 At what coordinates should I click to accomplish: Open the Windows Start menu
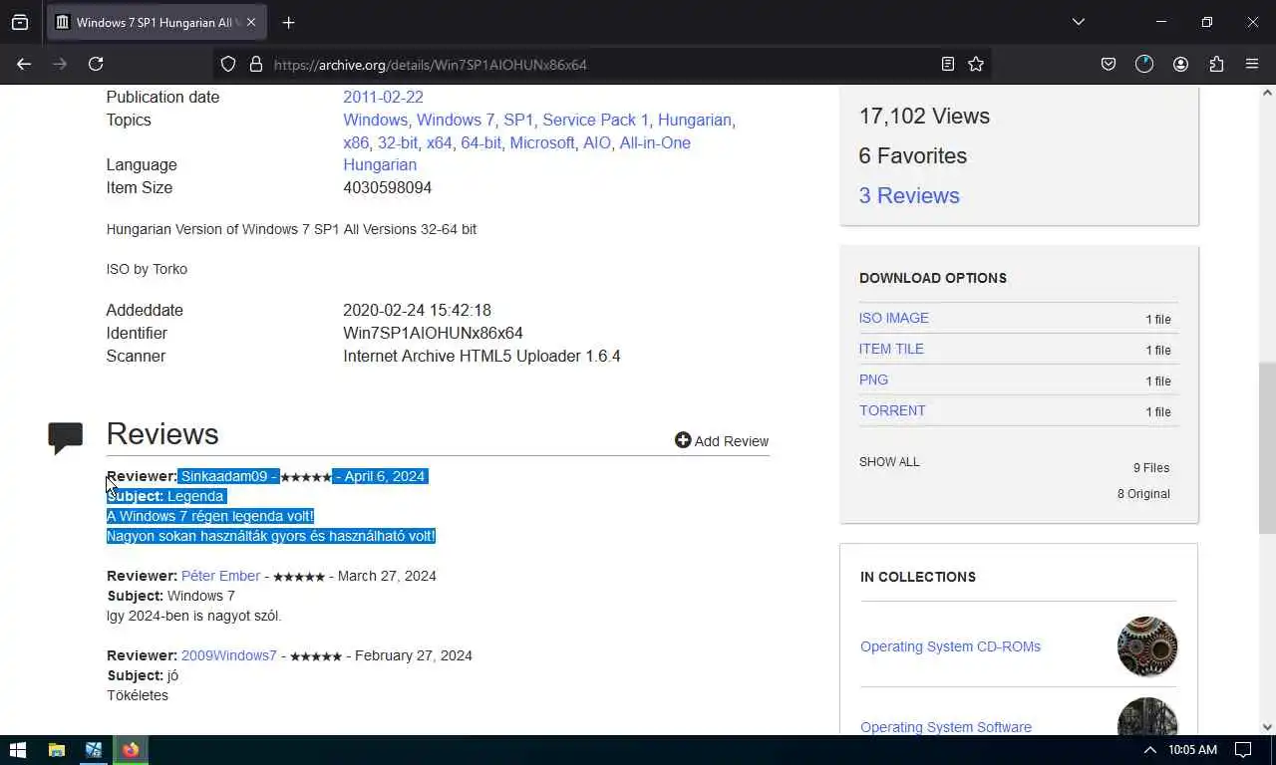click(18, 750)
